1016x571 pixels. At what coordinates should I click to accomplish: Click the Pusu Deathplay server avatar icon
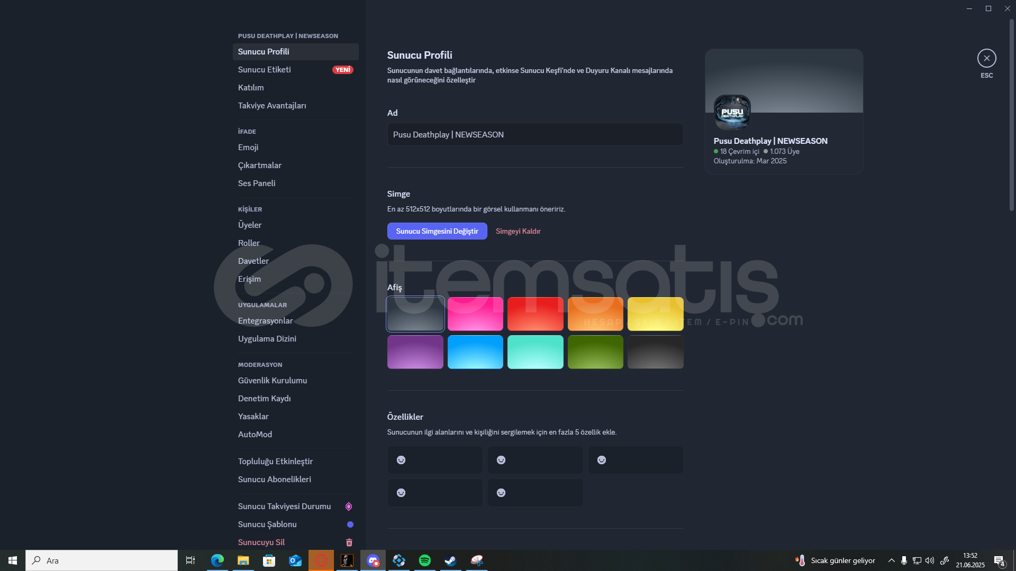(x=732, y=113)
